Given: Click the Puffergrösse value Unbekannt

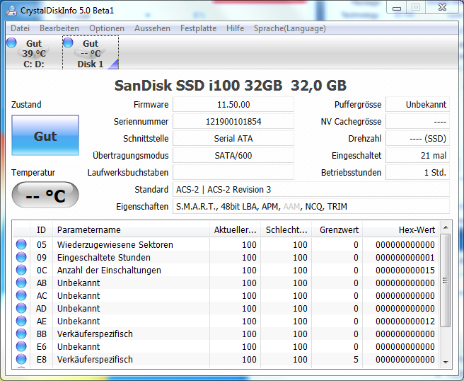Looking at the screenshot, I should (x=417, y=104).
